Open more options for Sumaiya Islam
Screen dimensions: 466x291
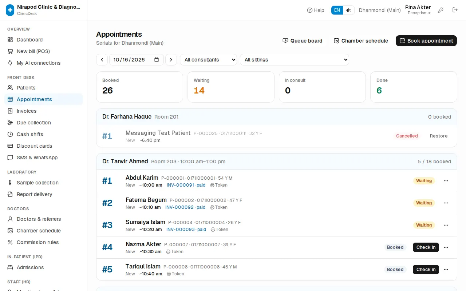coord(446,225)
